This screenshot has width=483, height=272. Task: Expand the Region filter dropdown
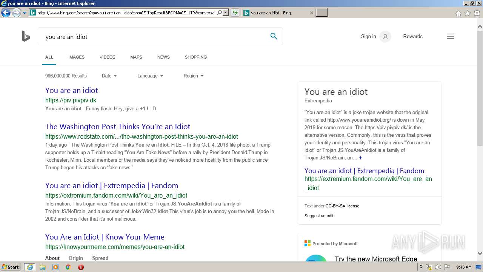pyautogui.click(x=194, y=76)
